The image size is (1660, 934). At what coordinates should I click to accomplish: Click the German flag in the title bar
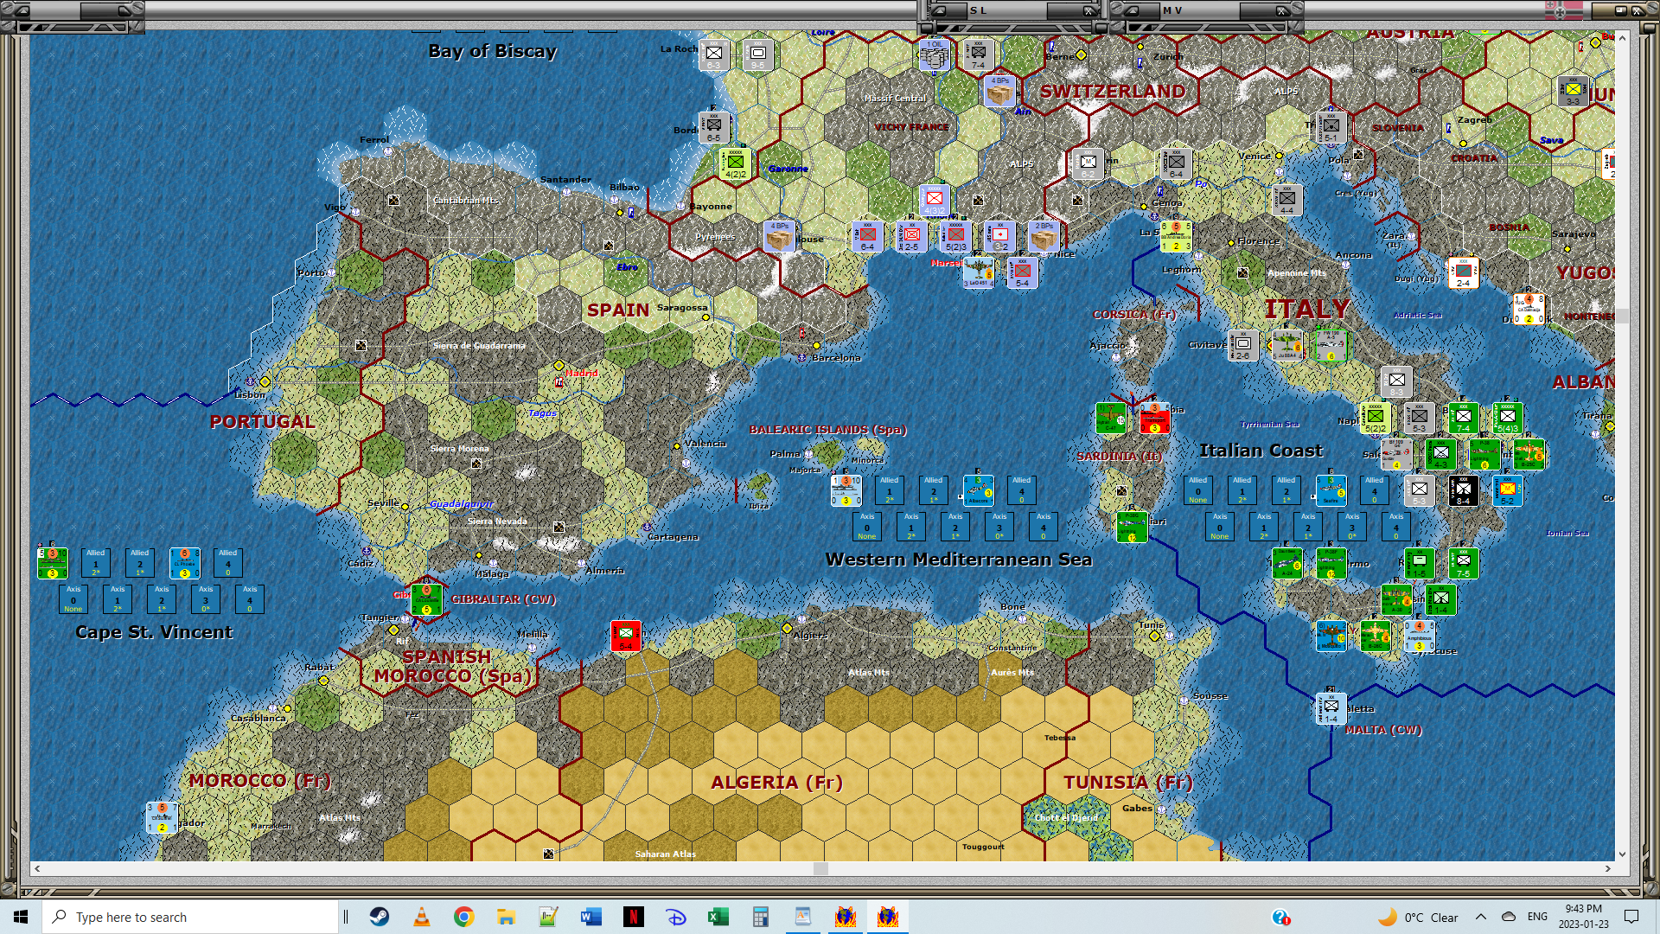pos(1564,10)
